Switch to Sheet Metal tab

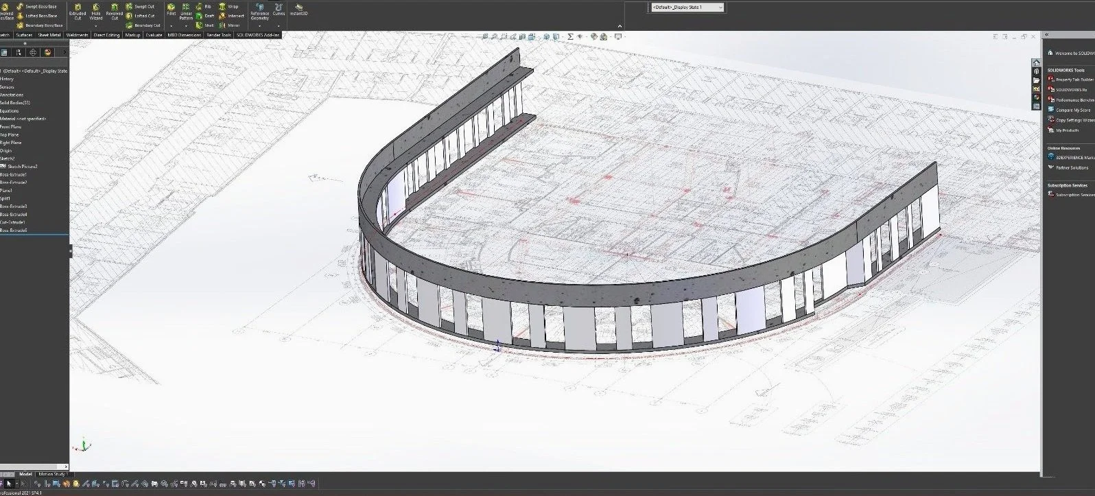49,35
